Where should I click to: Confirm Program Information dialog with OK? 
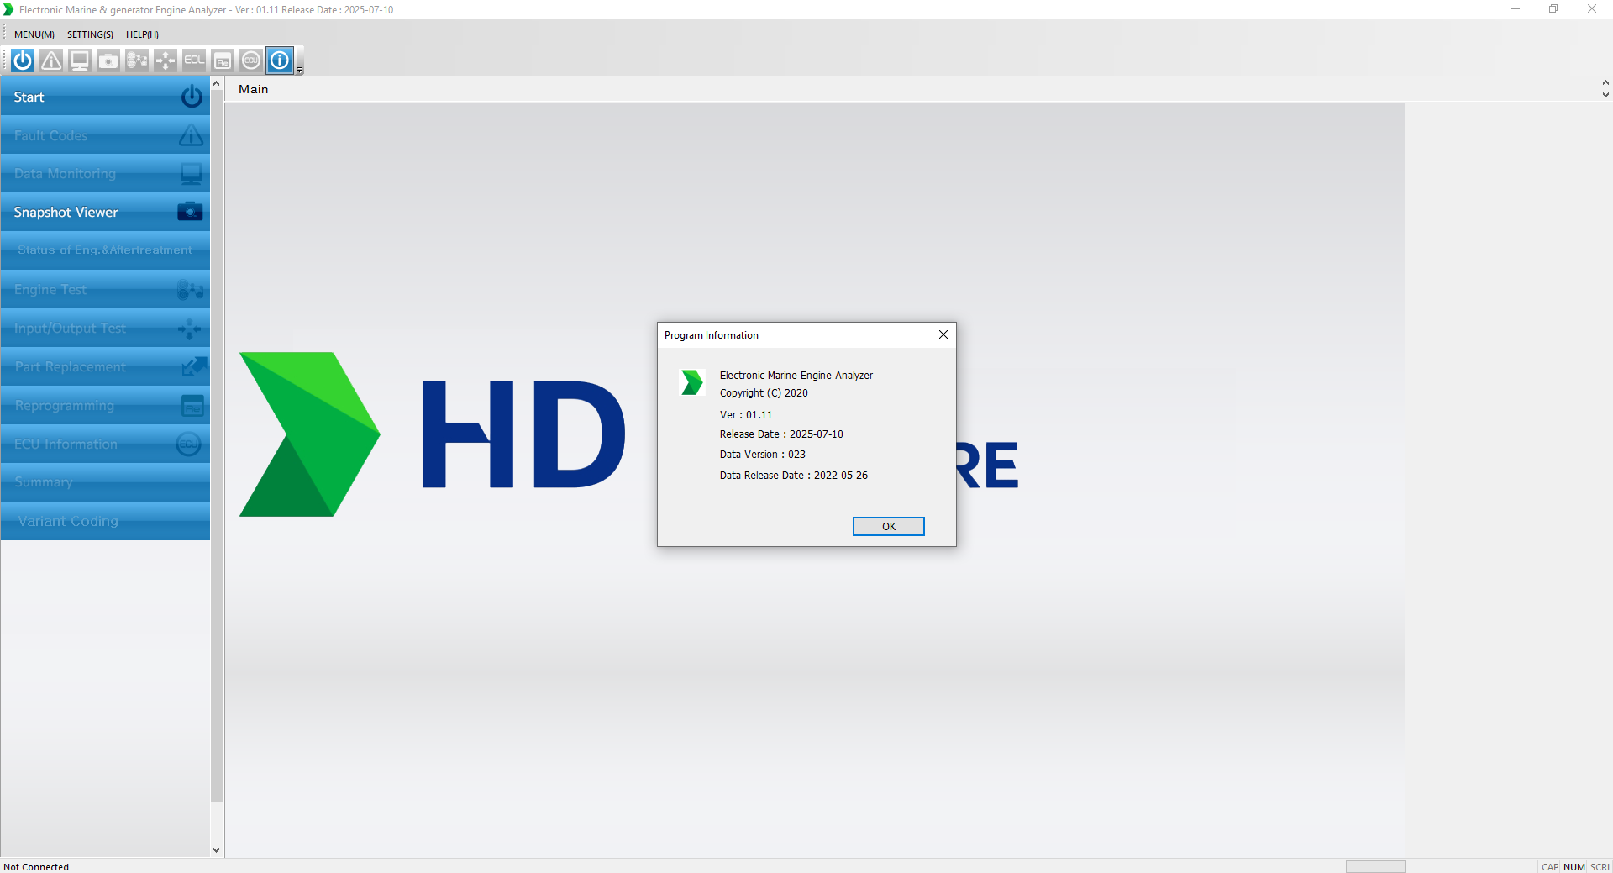tap(888, 526)
